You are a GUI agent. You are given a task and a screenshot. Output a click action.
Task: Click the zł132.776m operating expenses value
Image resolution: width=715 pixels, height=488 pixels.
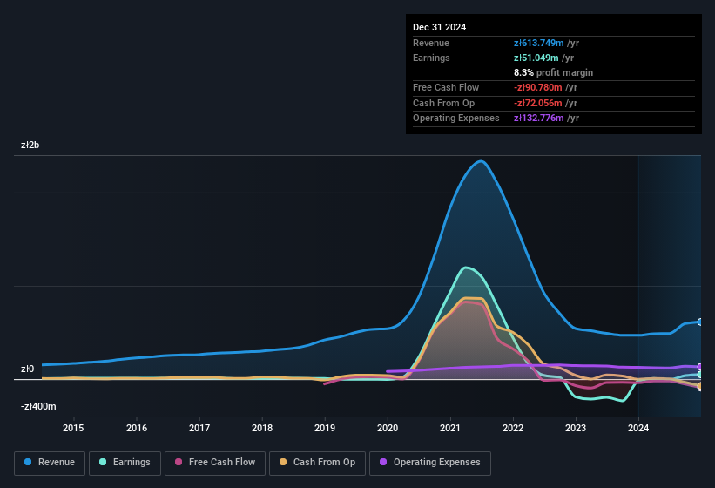(538, 118)
